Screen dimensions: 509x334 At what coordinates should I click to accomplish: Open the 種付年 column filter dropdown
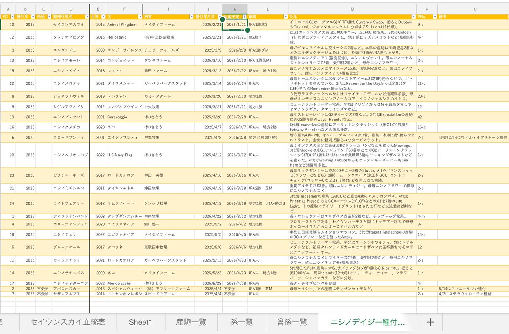point(34,17)
